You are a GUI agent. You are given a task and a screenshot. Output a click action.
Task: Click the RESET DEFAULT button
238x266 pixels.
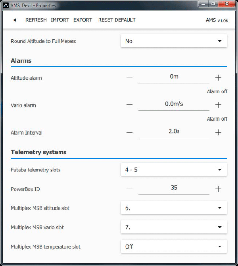(x=117, y=20)
